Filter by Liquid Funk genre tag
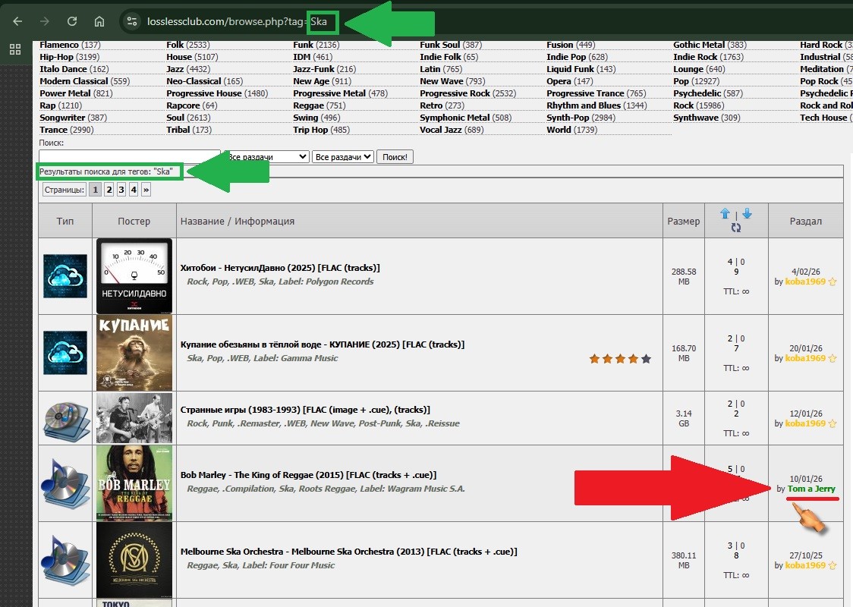This screenshot has height=607, width=853. tap(571, 69)
